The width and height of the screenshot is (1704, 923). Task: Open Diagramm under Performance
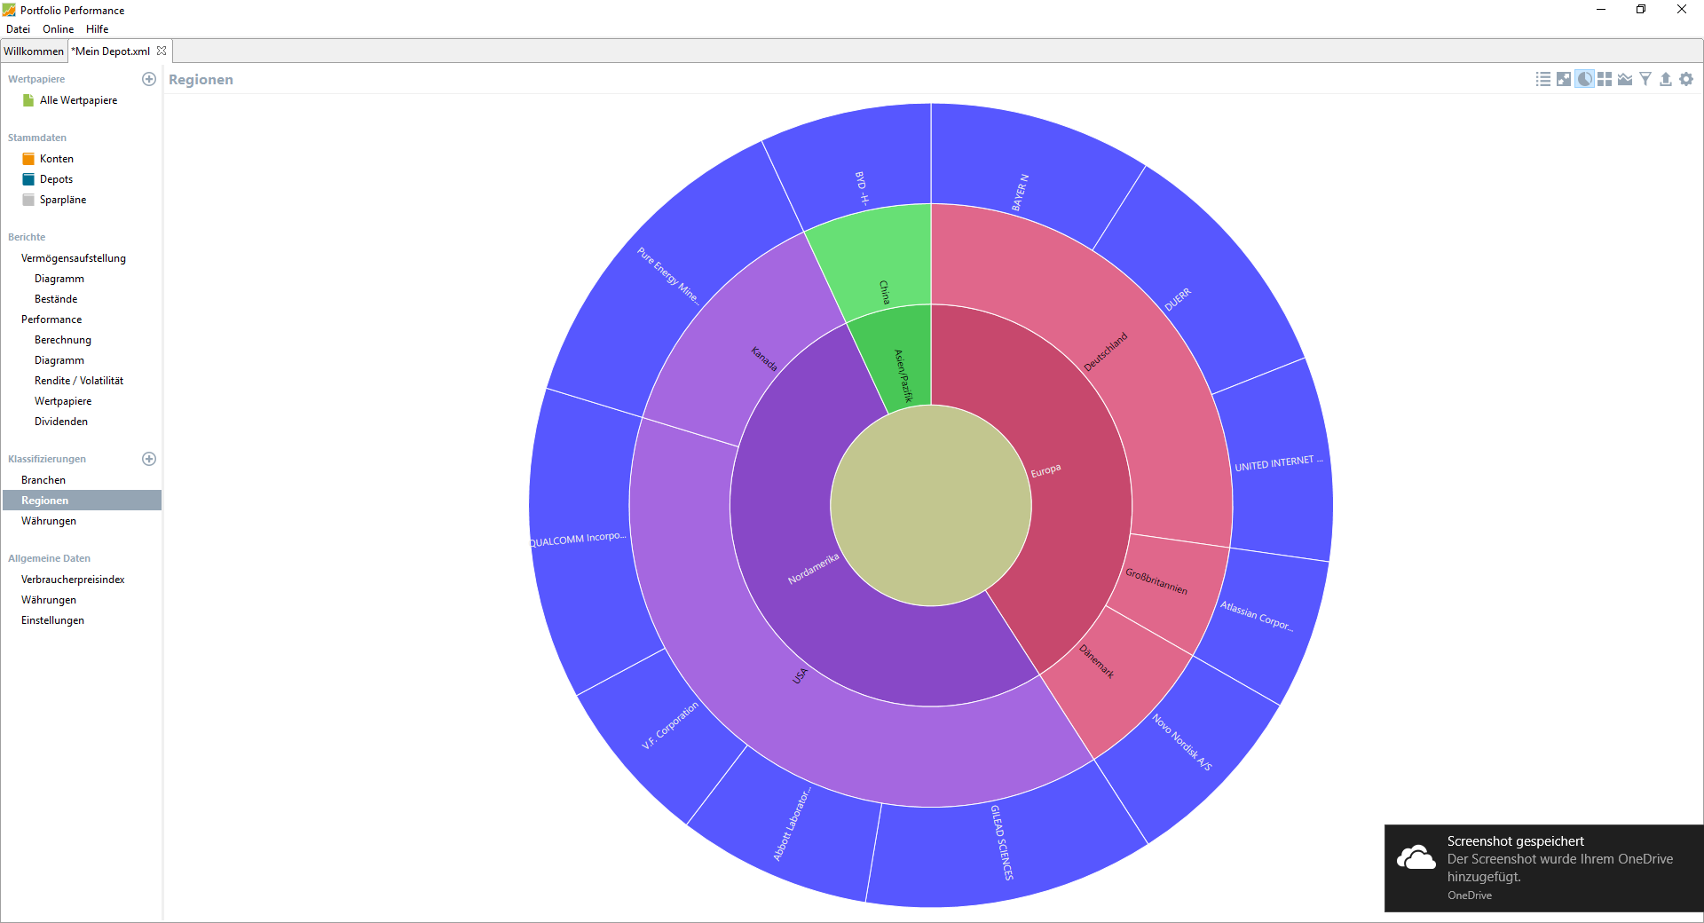coord(59,360)
